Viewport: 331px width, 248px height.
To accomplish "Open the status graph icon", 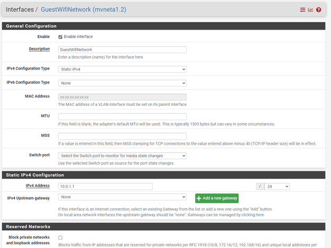I will click(x=310, y=10).
